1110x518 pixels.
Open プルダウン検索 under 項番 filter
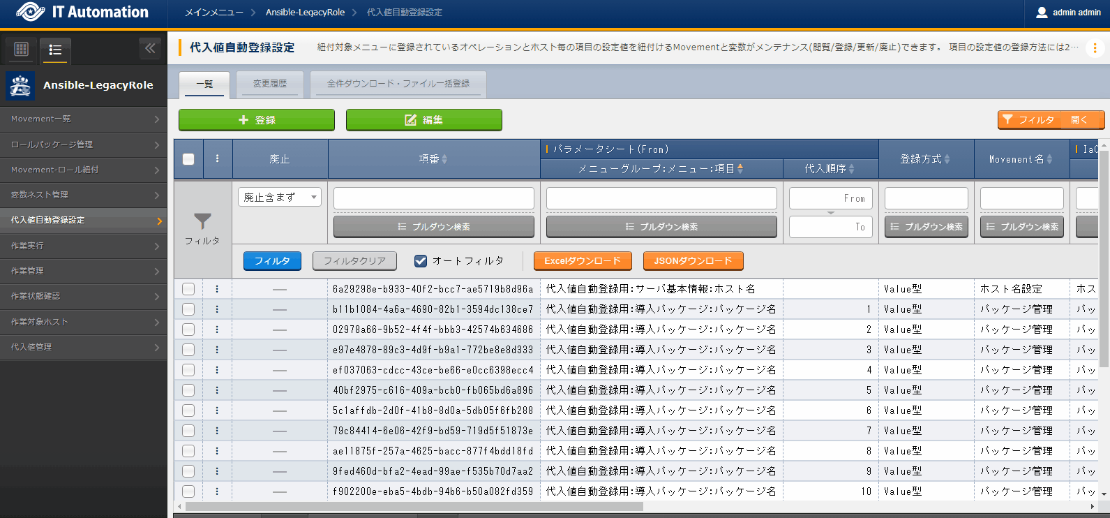pyautogui.click(x=433, y=227)
